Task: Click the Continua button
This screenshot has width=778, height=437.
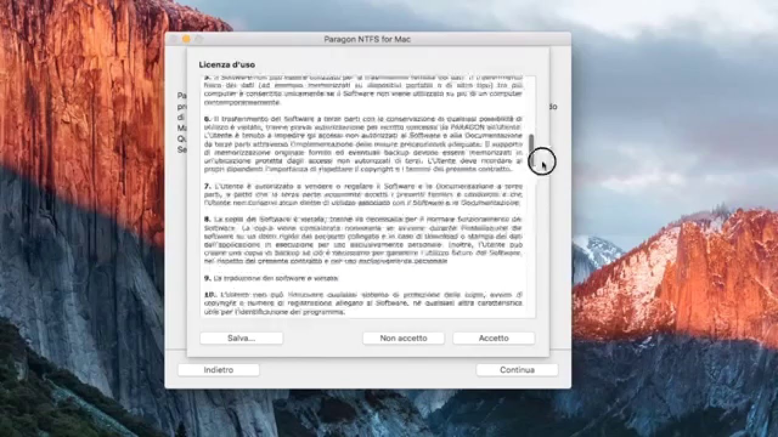Action: pyautogui.click(x=517, y=370)
